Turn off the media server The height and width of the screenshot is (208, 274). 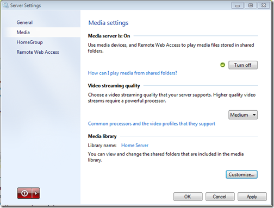243,65
